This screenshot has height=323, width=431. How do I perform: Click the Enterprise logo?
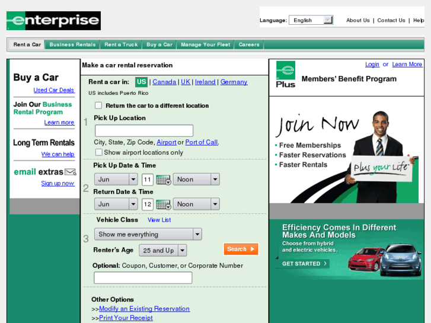[x=53, y=21]
